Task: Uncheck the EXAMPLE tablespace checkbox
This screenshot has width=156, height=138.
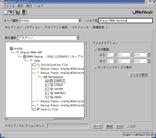Action: (47, 81)
